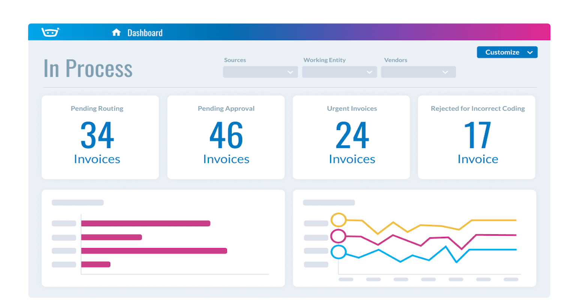576x308 pixels.
Task: Click the magenta circle line chart marker
Action: pyautogui.click(x=338, y=236)
